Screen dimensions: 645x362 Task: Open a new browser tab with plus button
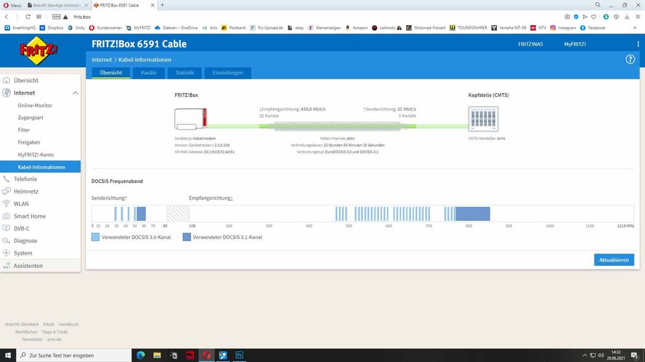pyautogui.click(x=163, y=5)
